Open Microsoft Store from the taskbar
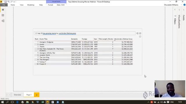 22,102
